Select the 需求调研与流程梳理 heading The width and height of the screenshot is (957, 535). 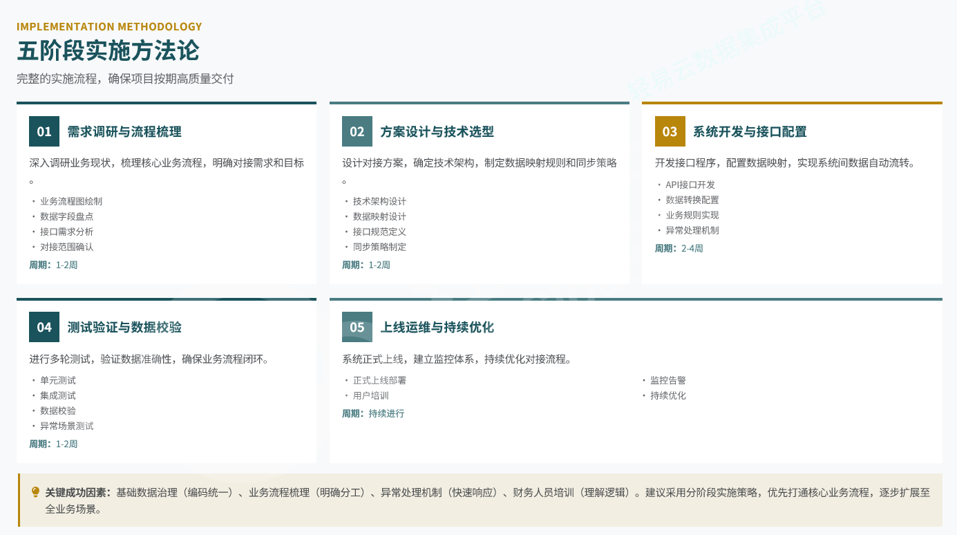(x=124, y=131)
